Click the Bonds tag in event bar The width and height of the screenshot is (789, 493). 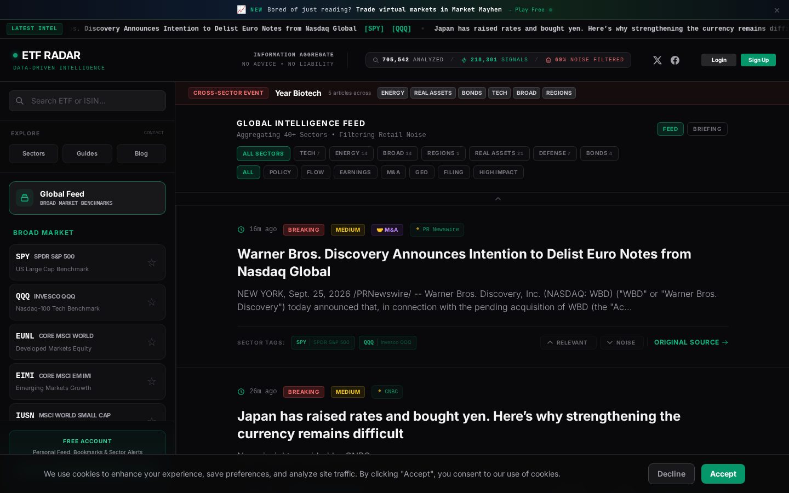pos(472,93)
